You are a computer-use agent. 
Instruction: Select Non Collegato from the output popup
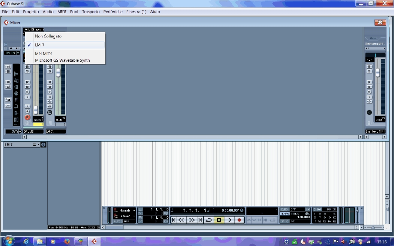tap(65, 36)
